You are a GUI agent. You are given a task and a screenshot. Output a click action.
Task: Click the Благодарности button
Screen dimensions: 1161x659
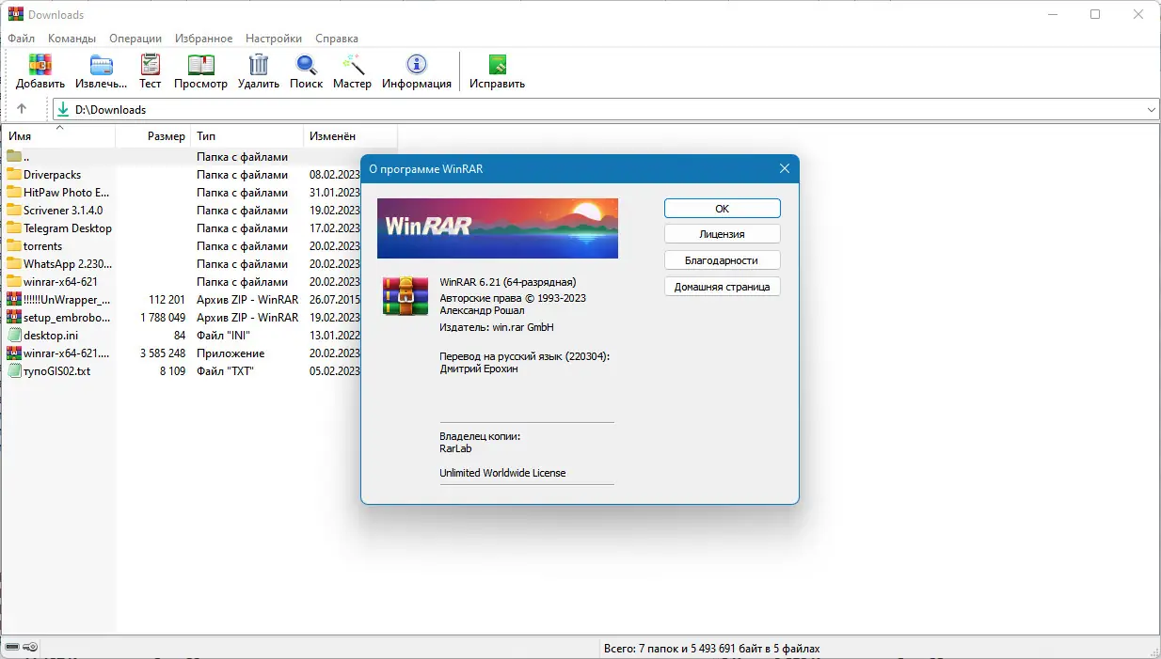(722, 260)
